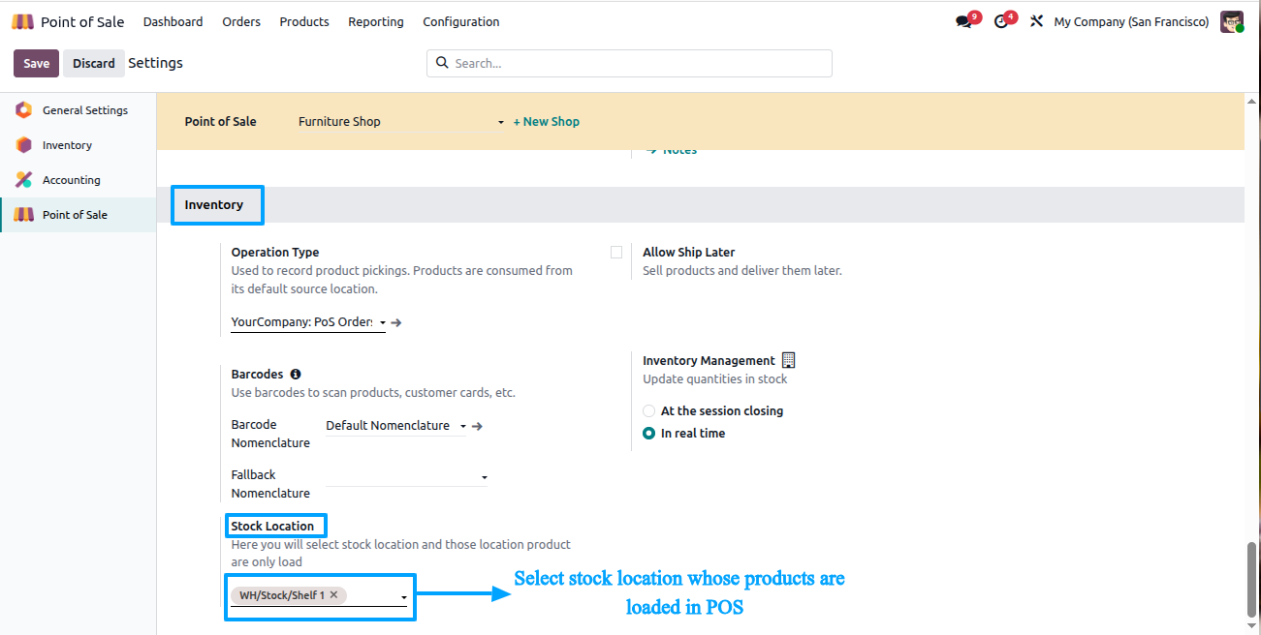Expand the Stock Location dropdown arrow
1261x635 pixels.
click(x=404, y=598)
